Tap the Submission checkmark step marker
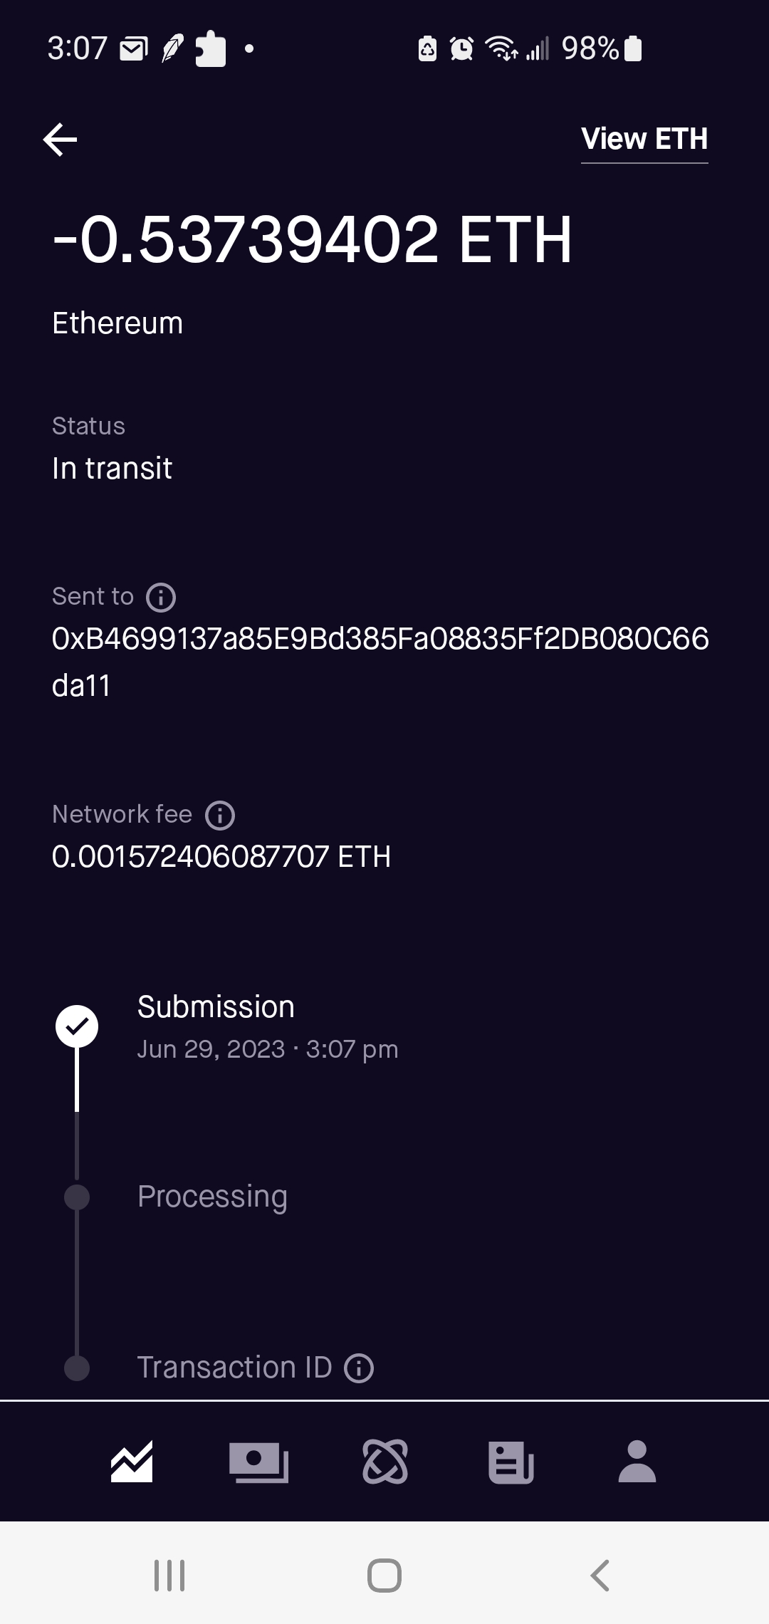Image resolution: width=769 pixels, height=1624 pixels. tap(77, 1026)
